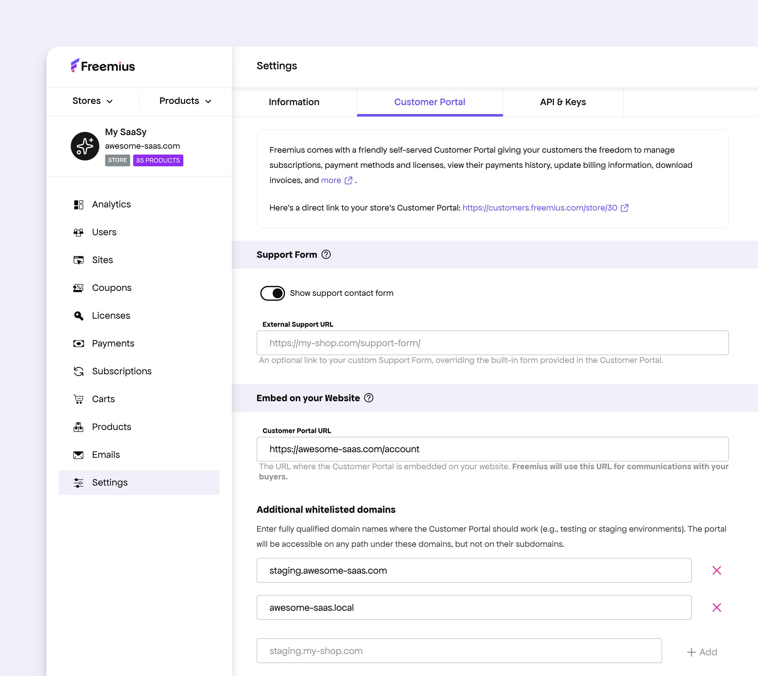Click the help icon beside Embed on your Website
The height and width of the screenshot is (676, 758).
369,398
